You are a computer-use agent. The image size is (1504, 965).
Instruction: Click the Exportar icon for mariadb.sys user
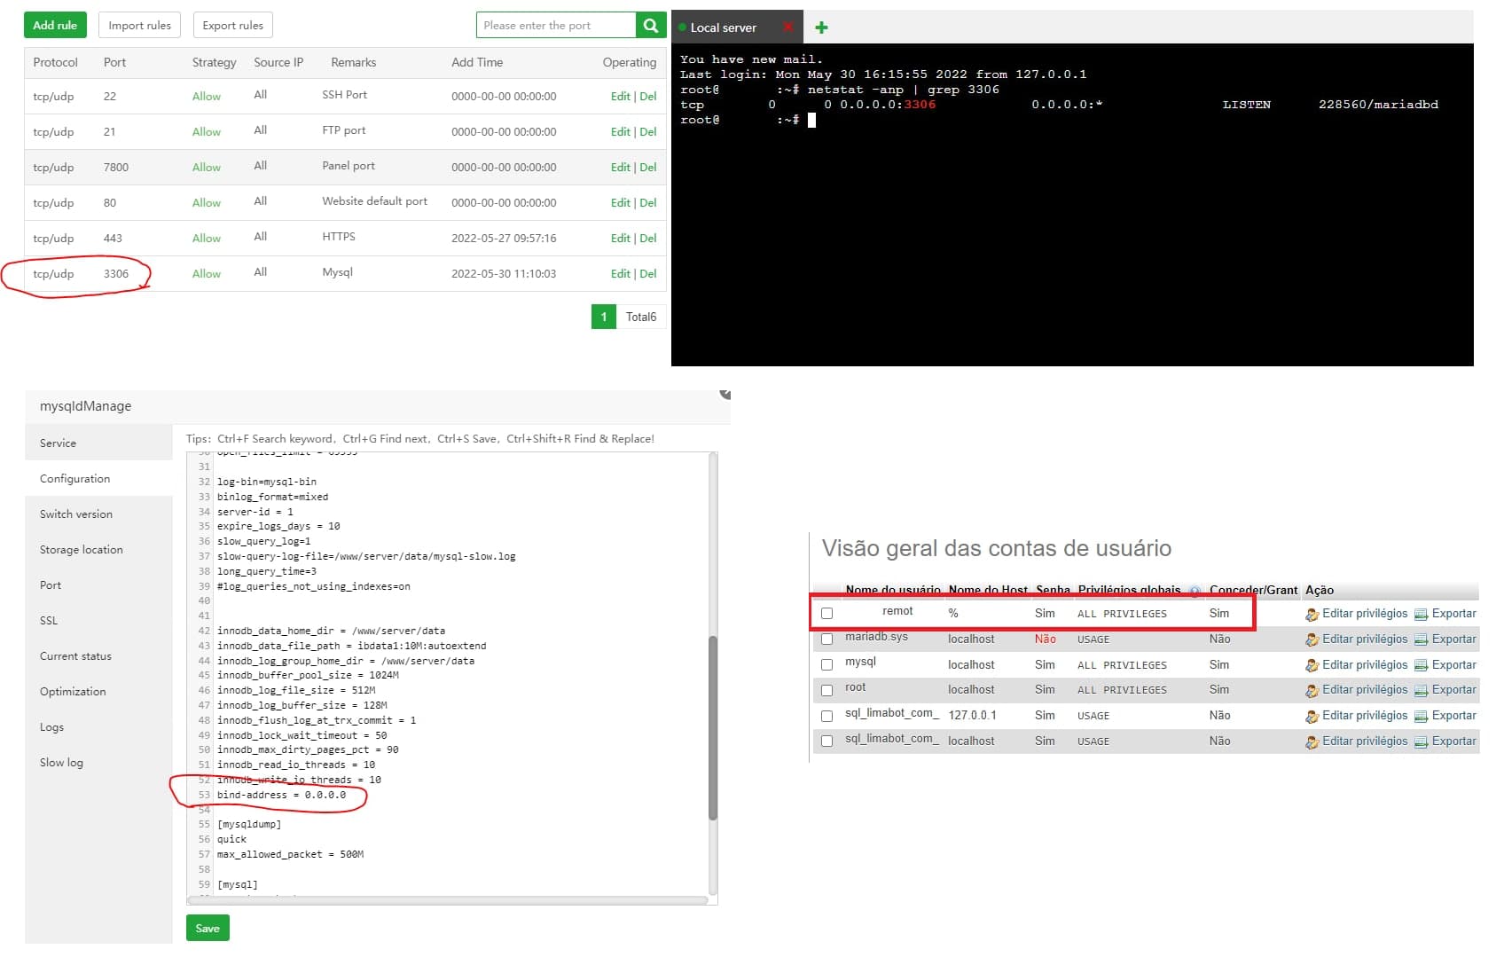1421,639
